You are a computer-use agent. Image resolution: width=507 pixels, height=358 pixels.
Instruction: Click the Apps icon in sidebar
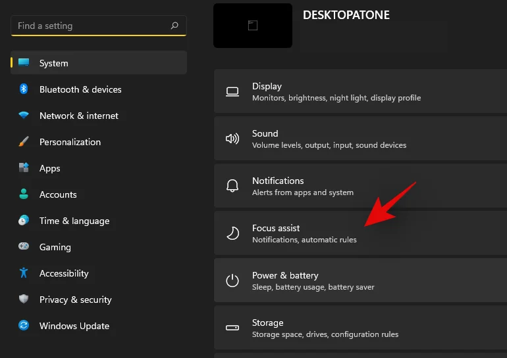24,168
